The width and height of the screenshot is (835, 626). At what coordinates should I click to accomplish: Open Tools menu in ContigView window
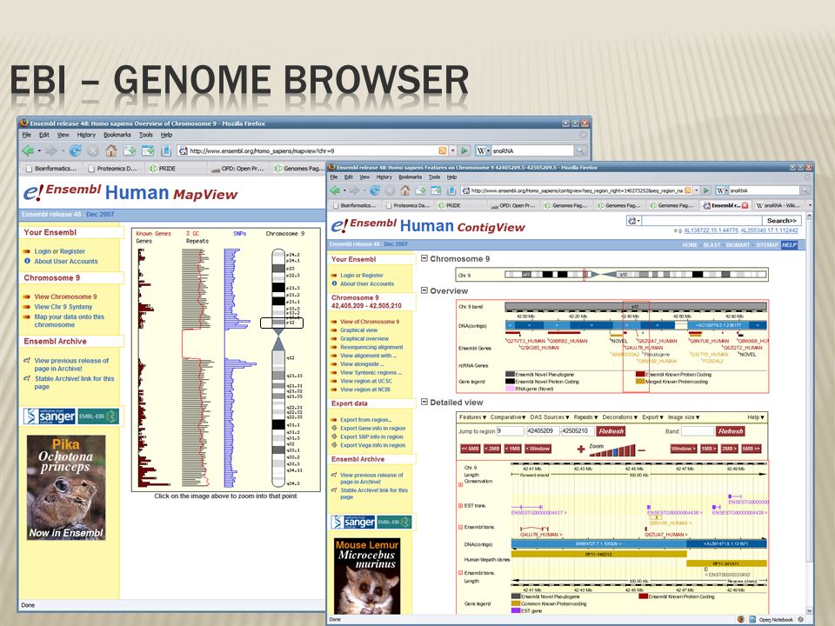pyautogui.click(x=435, y=176)
